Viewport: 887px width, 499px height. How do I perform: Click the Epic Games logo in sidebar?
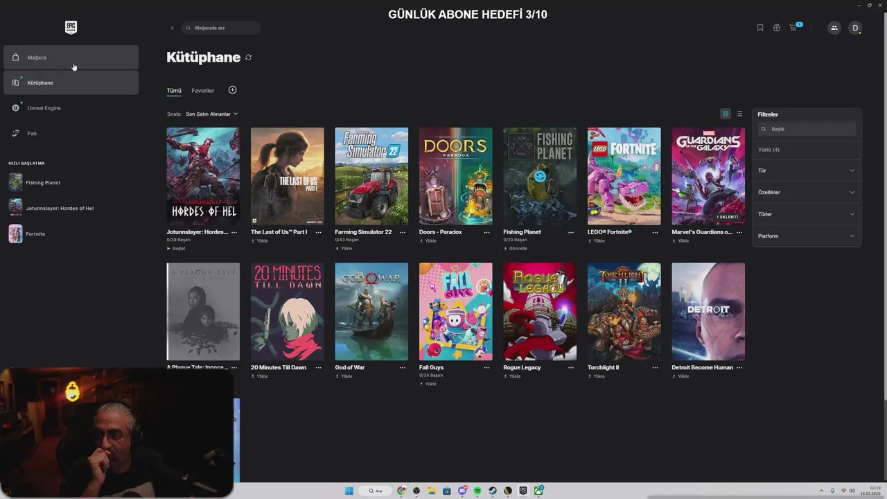(71, 28)
